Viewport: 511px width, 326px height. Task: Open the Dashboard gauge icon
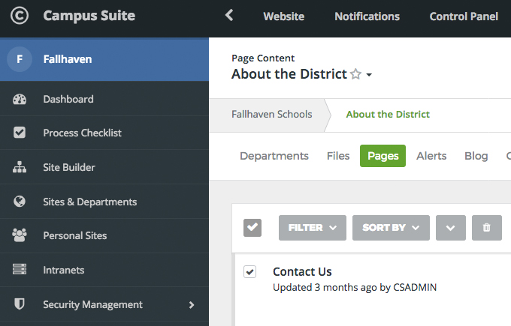click(20, 99)
